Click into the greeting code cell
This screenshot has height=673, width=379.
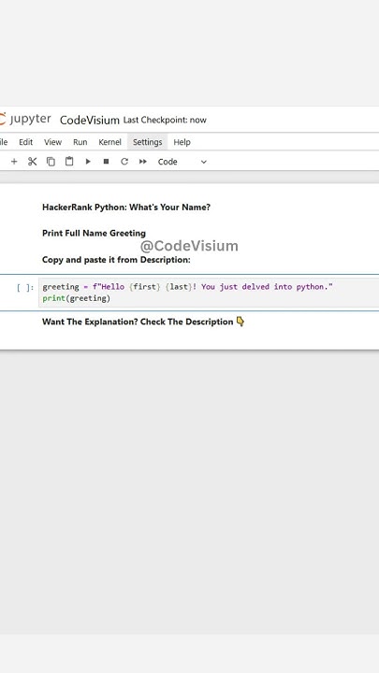(x=209, y=293)
